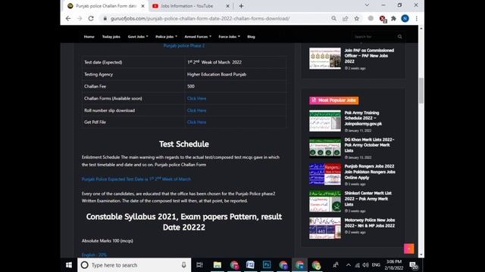Open the Shinkari Center Merit List thumbnail
Viewport: 485px width, 272px height.
tap(325, 201)
